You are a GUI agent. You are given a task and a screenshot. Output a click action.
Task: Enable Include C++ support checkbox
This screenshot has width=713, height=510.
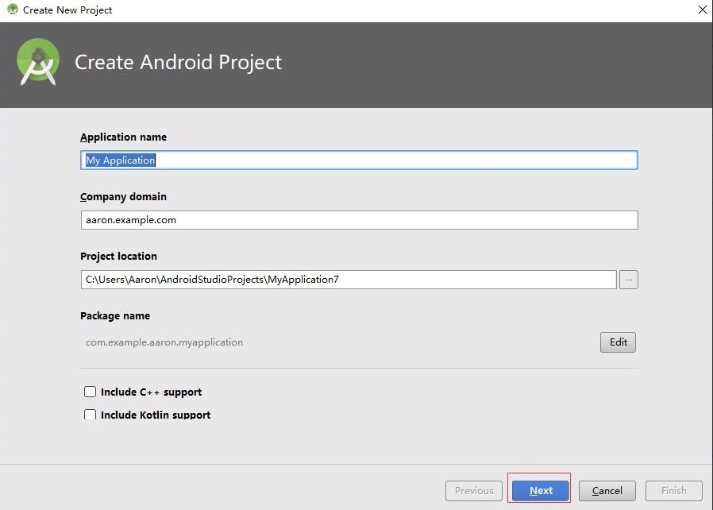click(90, 392)
